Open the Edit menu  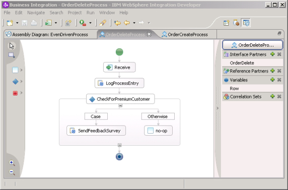[x=19, y=13]
